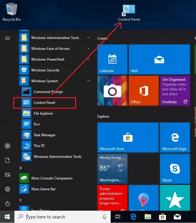Open the Skype tile

pos(175,169)
